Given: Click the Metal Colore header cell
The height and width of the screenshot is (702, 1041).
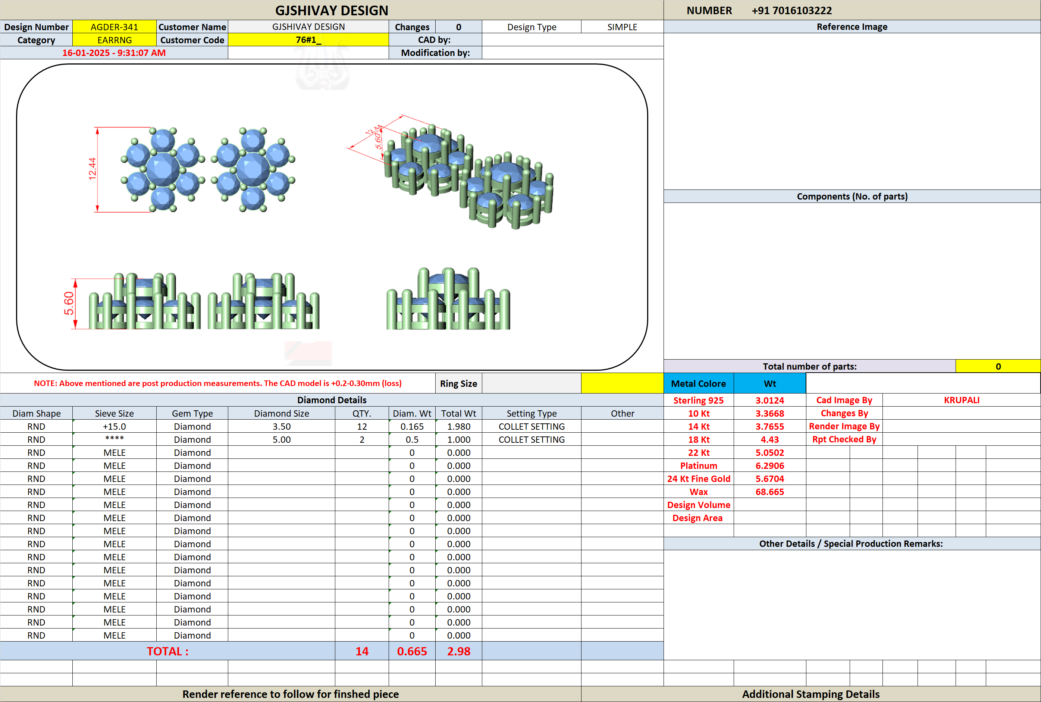Looking at the screenshot, I should (698, 383).
